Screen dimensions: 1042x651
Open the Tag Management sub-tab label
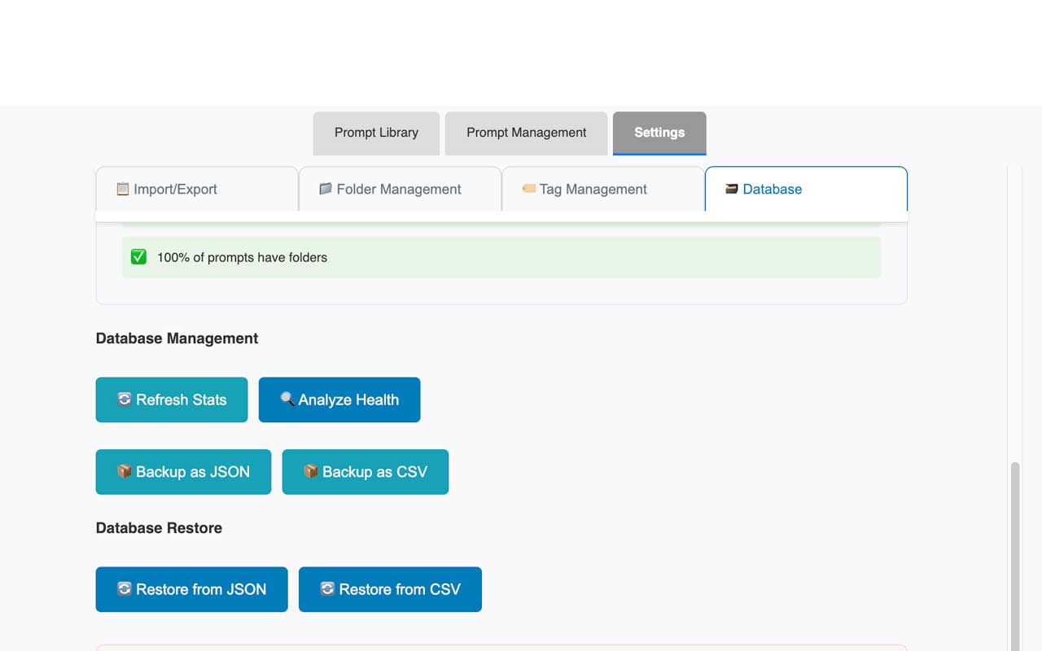[x=593, y=189]
